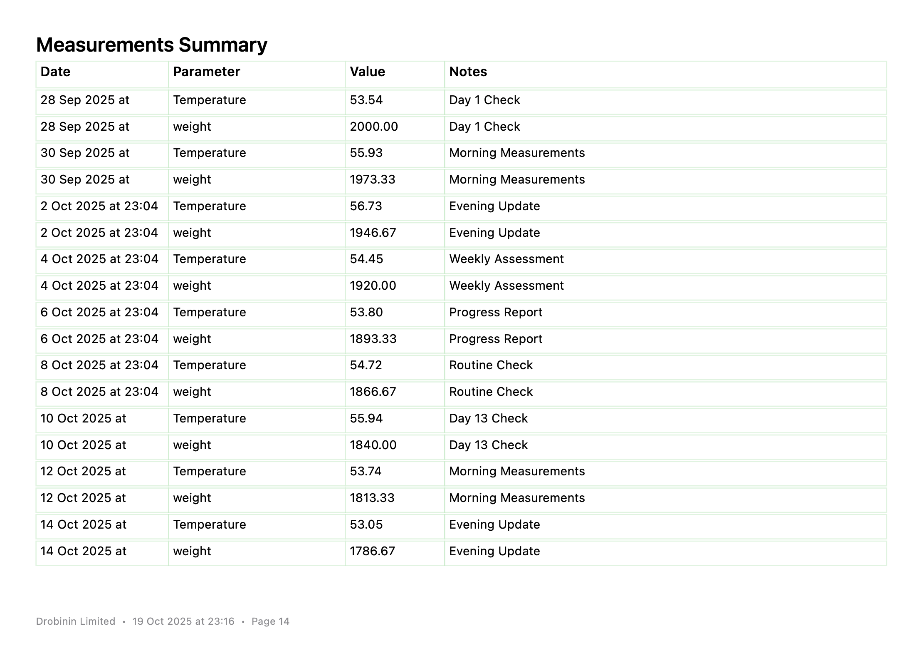
Task: Click the Weekly Assessment note for 54.45
Action: (506, 259)
